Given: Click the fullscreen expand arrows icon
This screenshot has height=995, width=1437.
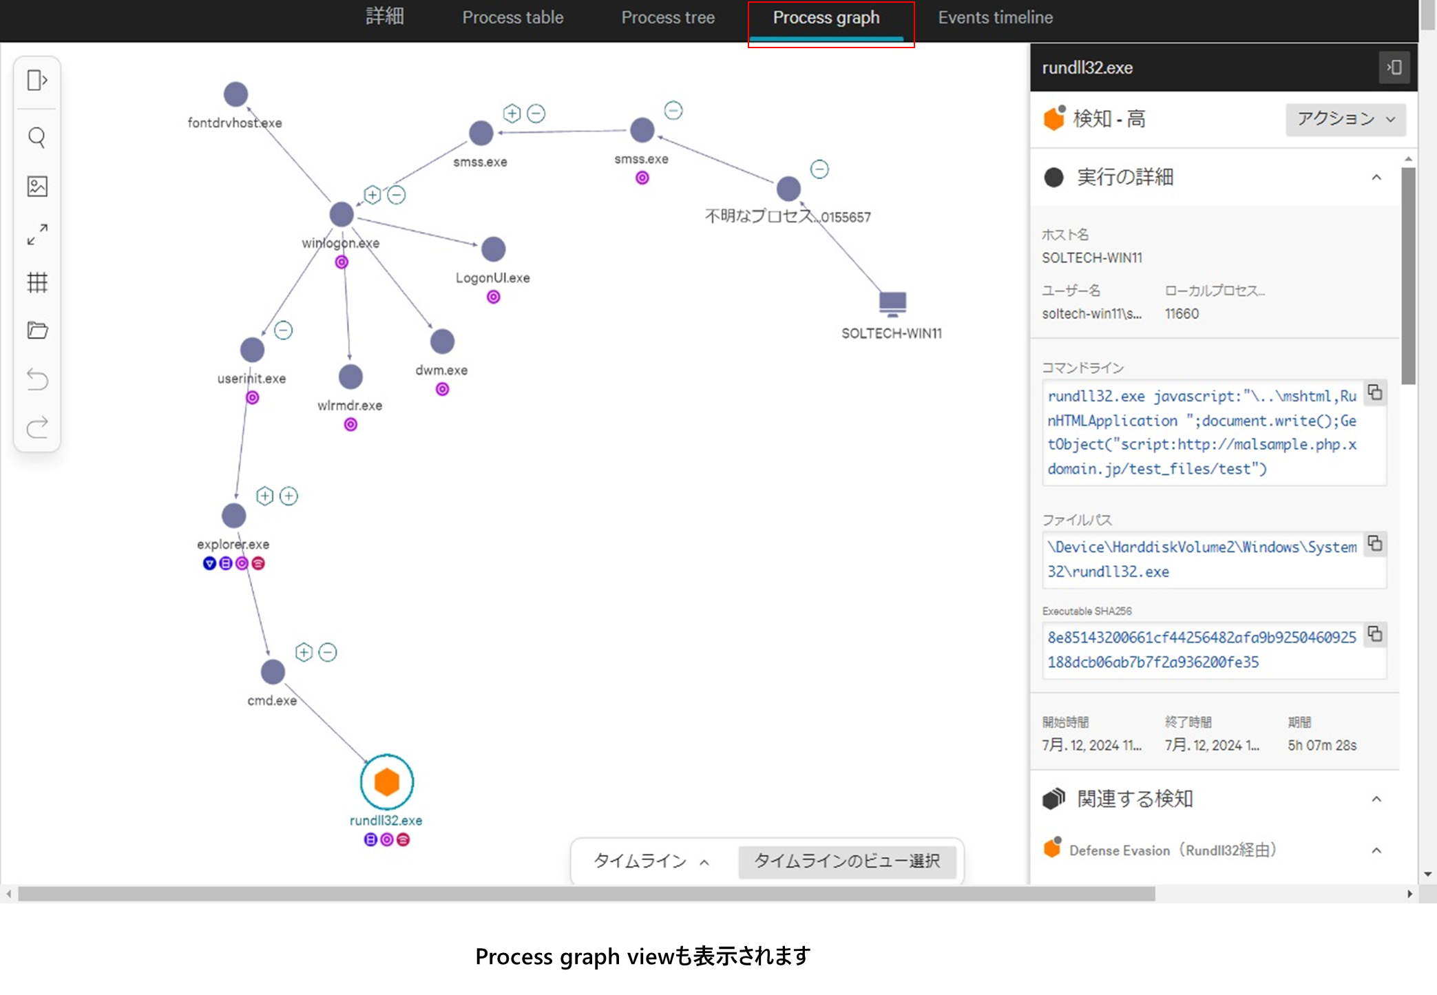Looking at the screenshot, I should tap(37, 234).
